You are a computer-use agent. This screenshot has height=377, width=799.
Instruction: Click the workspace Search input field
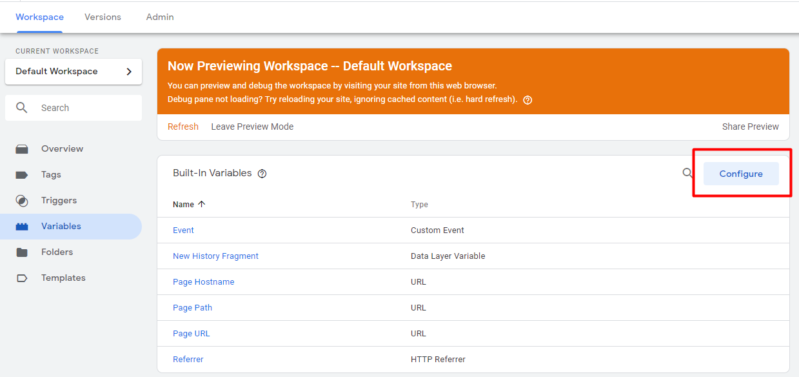tap(74, 108)
